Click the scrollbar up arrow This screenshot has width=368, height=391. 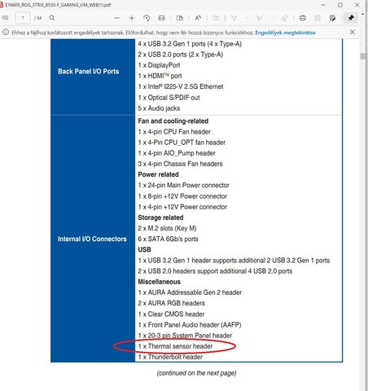(x=363, y=14)
